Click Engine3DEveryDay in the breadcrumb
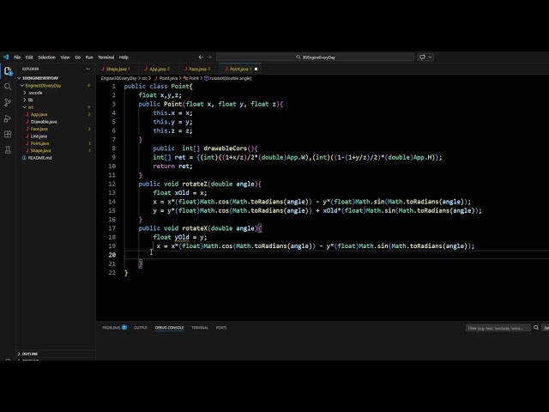The image size is (549, 412). point(118,78)
